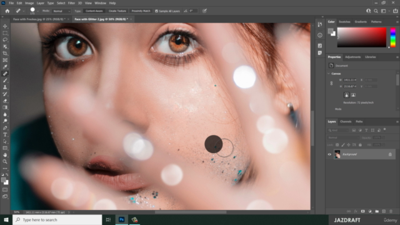Click the canvas Width input field

[350, 80]
